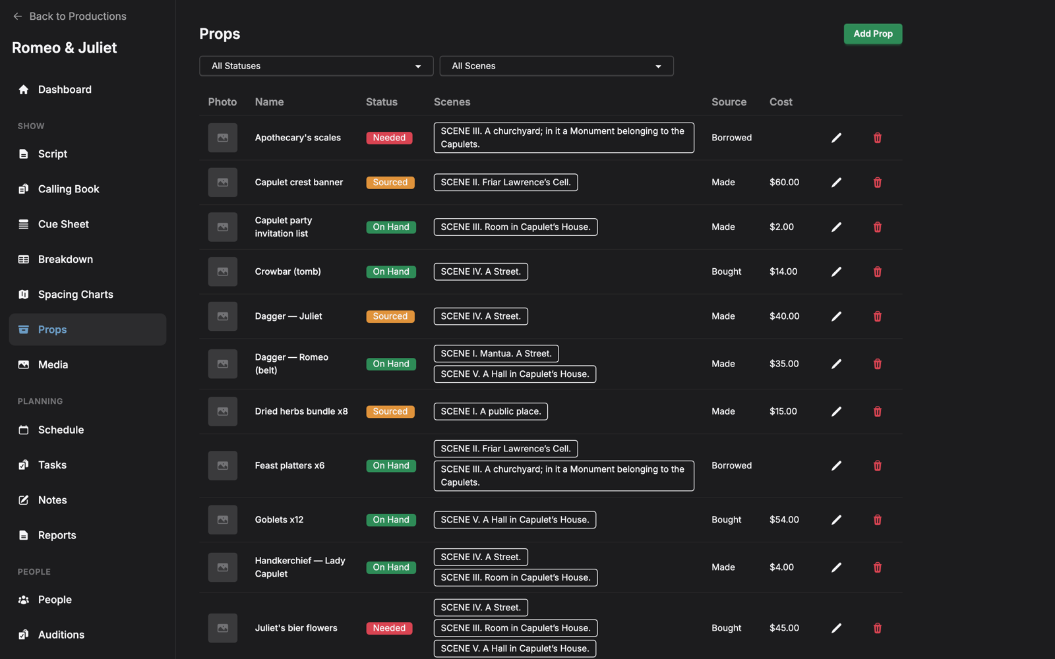Click Needed badge for Apothecary's scales
The height and width of the screenshot is (659, 1055).
point(389,138)
